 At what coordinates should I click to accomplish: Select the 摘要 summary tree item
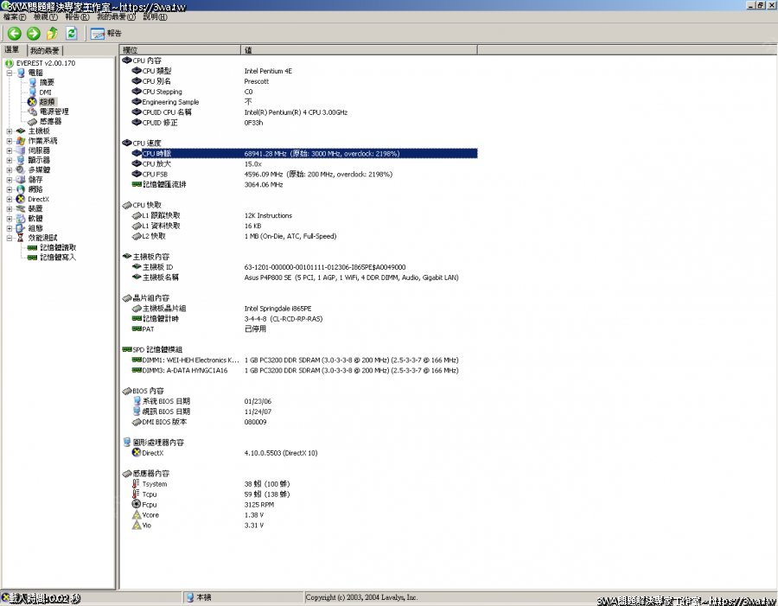47,82
